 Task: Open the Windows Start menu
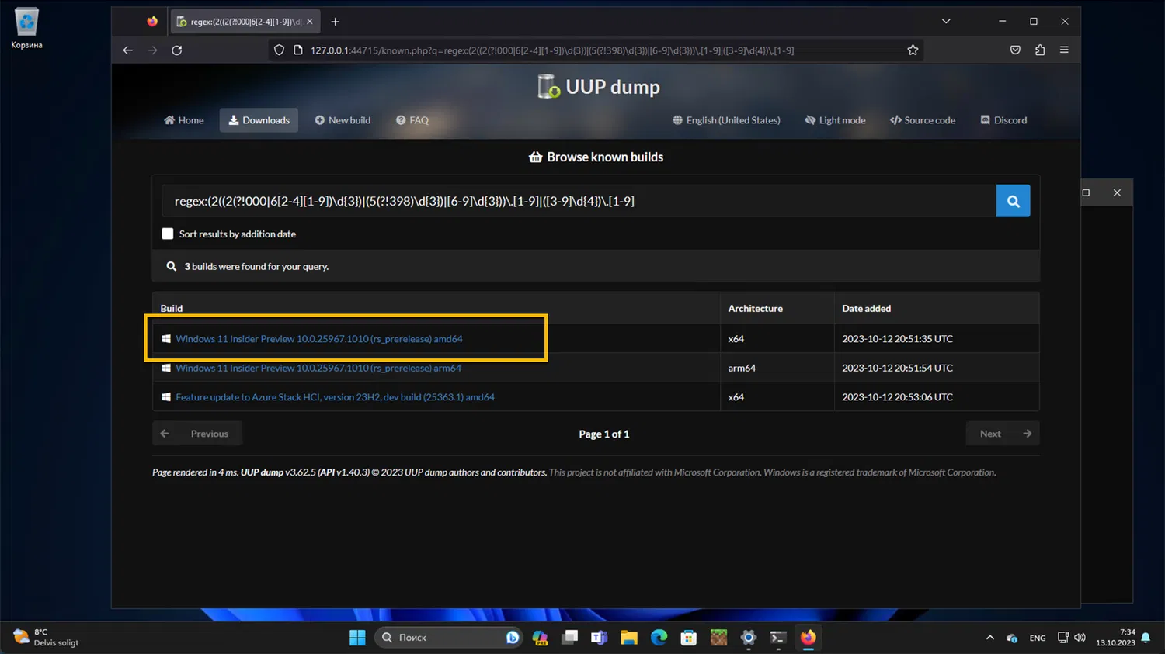coord(357,638)
